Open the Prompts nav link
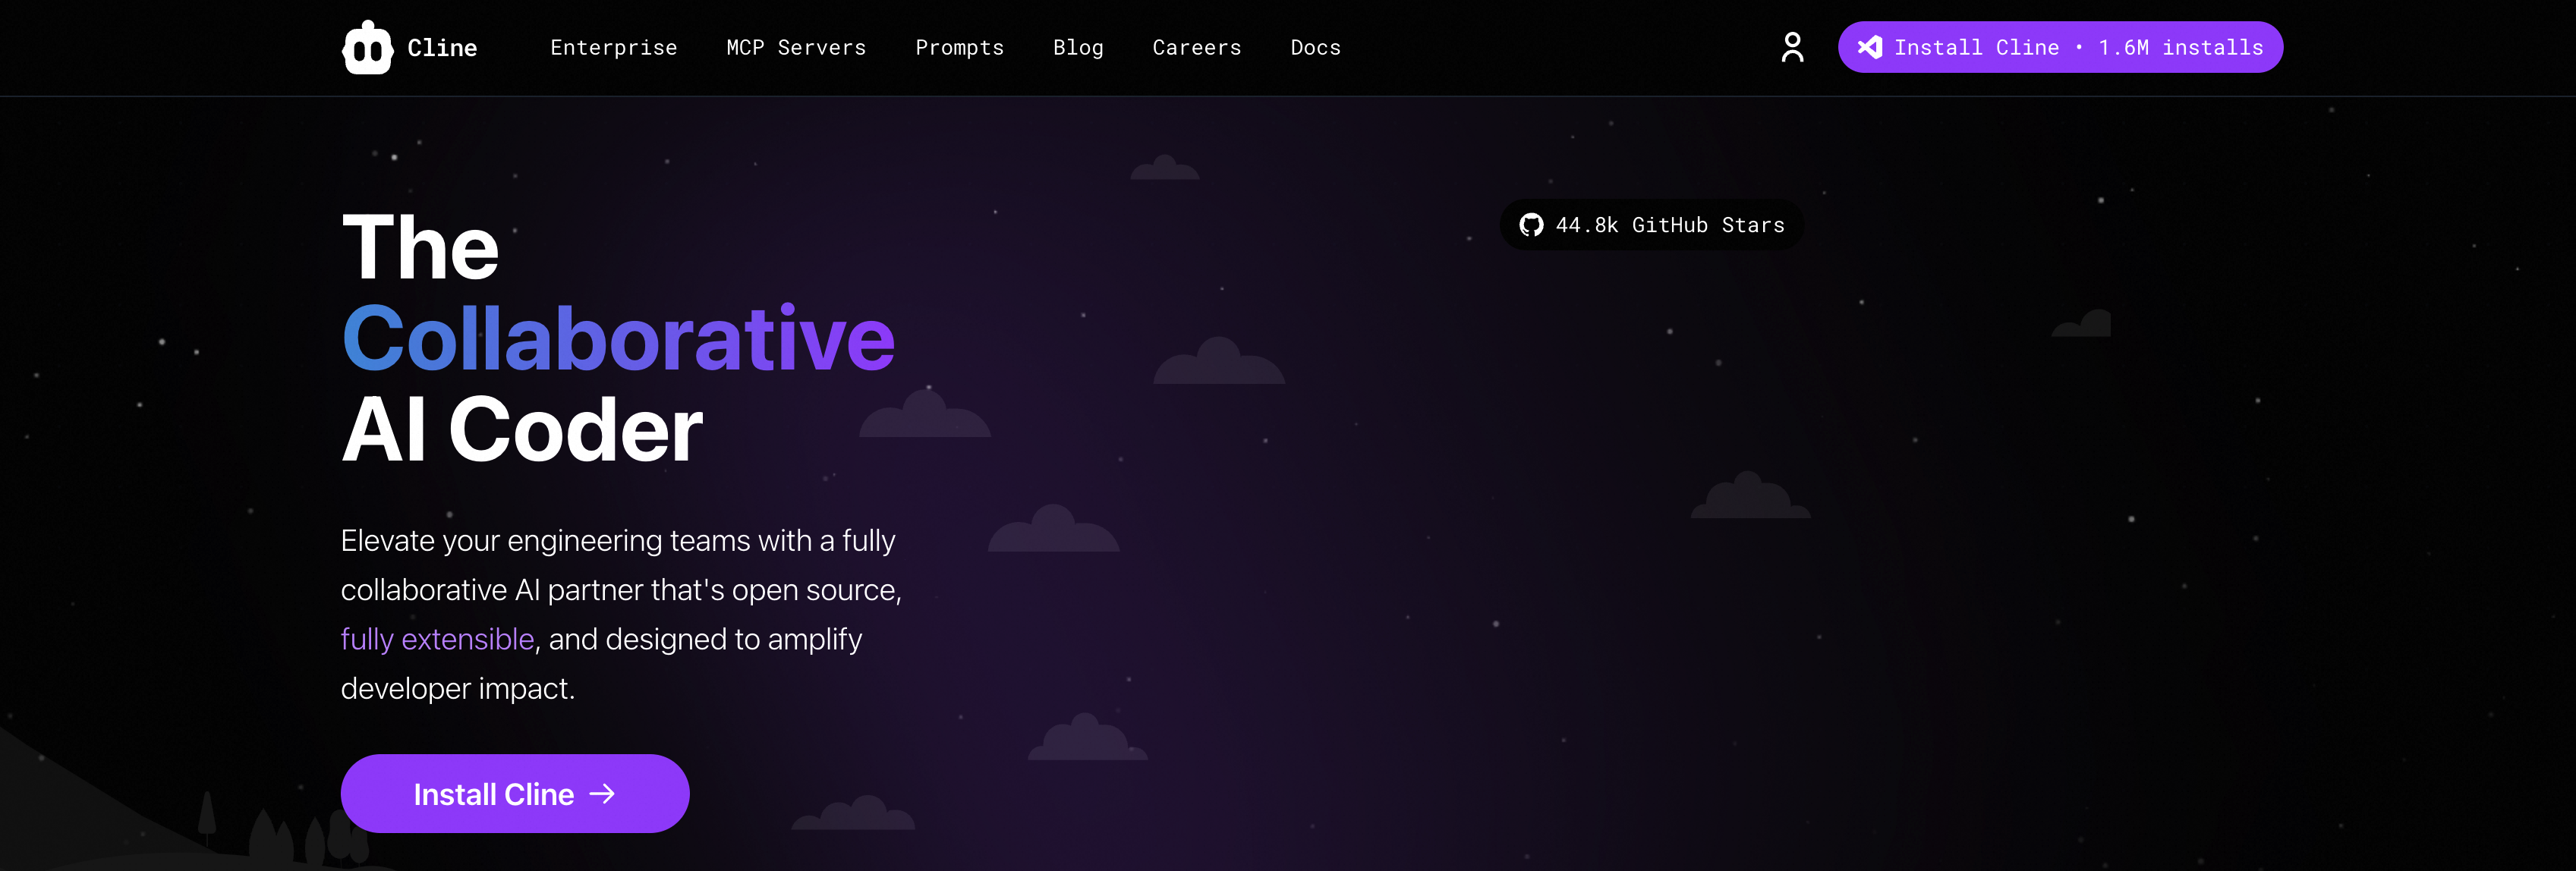Screen dimensions: 2576x871 tap(959, 47)
